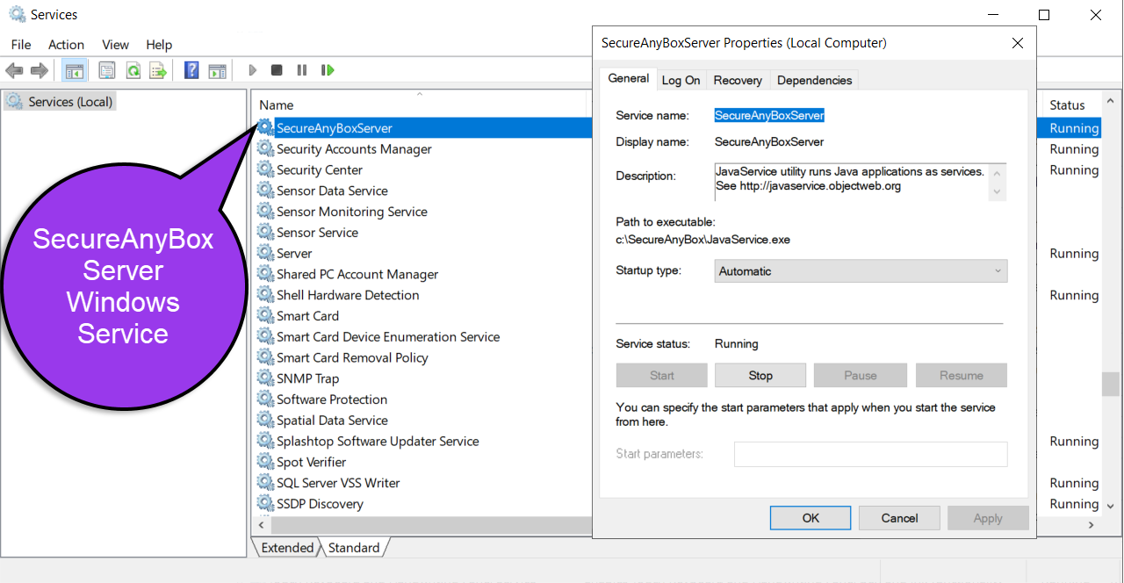Toggle the Show/Hide Console Tree toolbar icon
1124x583 pixels.
75,70
